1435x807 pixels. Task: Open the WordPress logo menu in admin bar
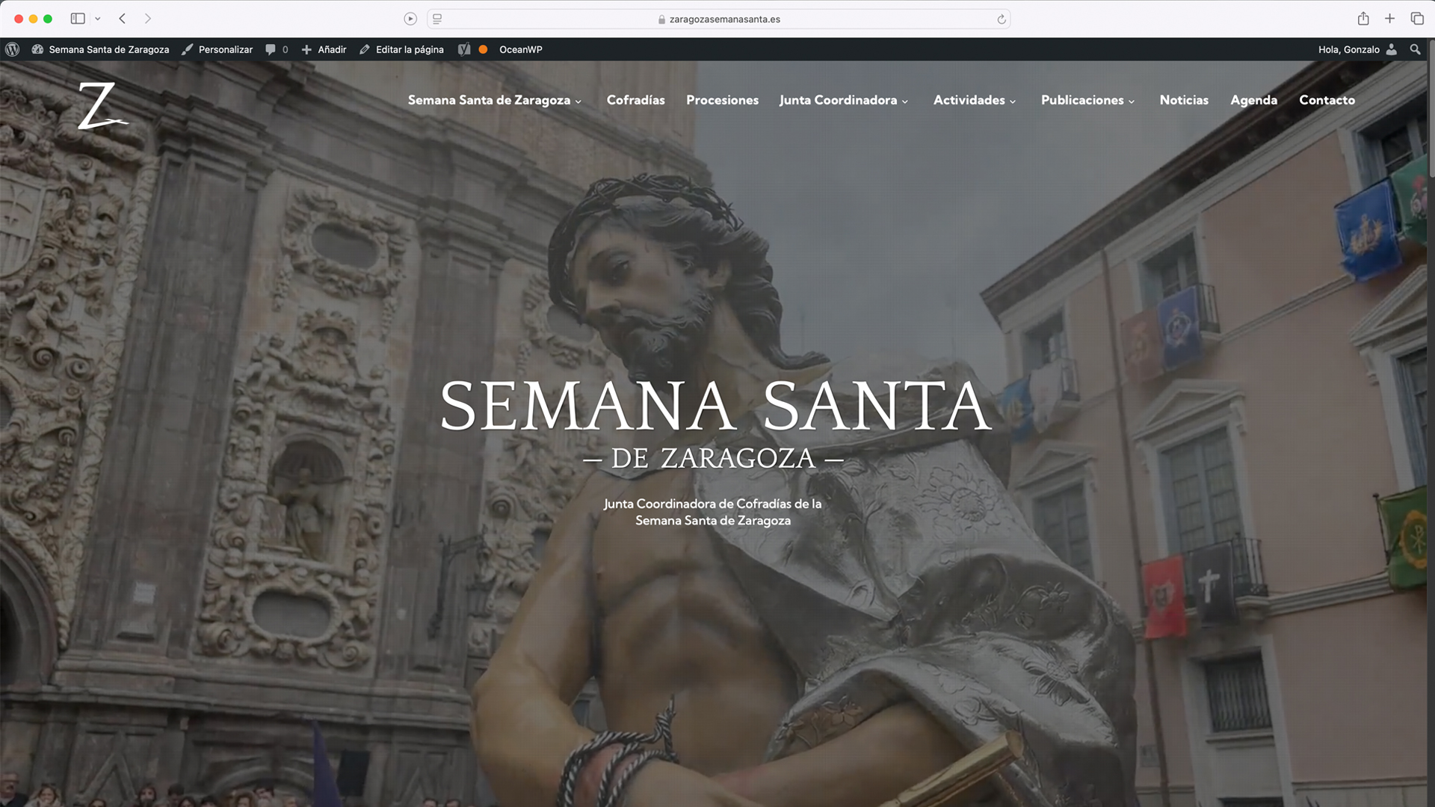click(x=12, y=49)
